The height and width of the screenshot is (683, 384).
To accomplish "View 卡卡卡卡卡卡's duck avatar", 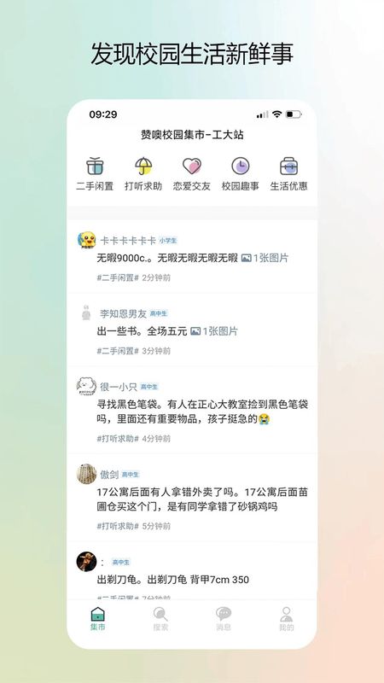I will pos(87,240).
